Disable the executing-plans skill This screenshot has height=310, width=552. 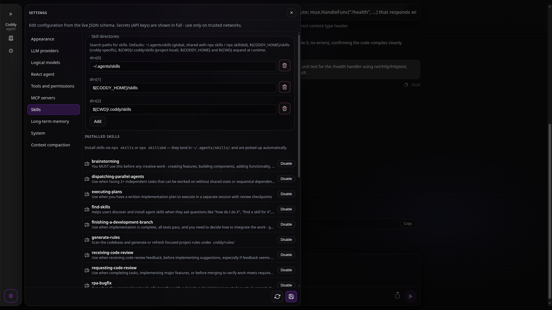click(x=286, y=194)
